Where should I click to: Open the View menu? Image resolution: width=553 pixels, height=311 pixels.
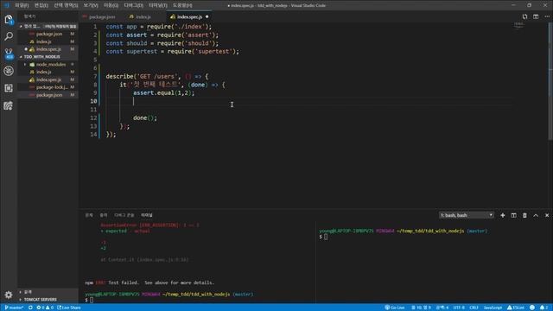91,5
